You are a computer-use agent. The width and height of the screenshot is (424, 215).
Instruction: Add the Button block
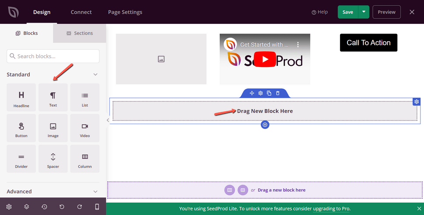coord(21,128)
